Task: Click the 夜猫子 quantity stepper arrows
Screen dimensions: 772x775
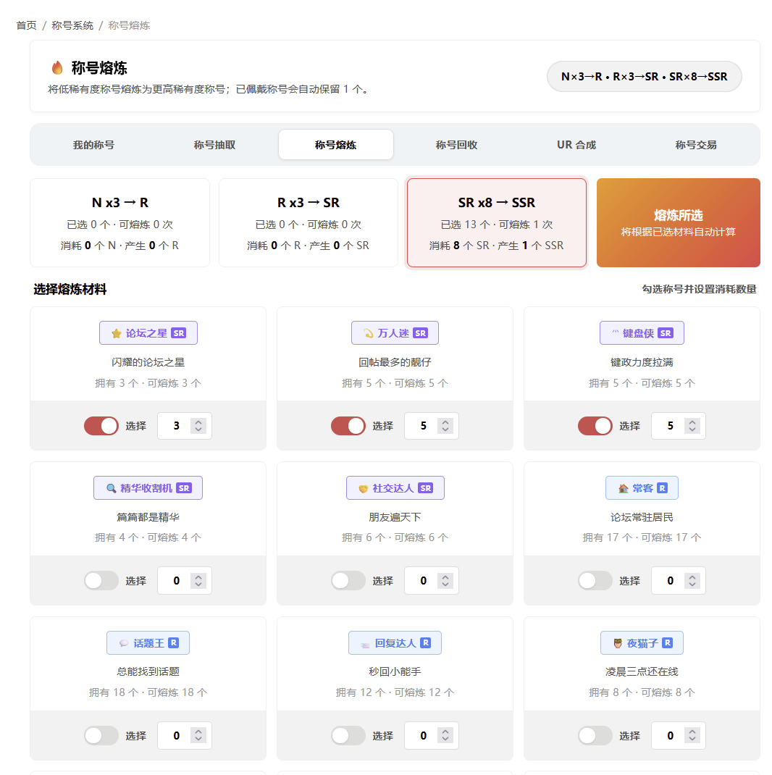Action: click(692, 735)
